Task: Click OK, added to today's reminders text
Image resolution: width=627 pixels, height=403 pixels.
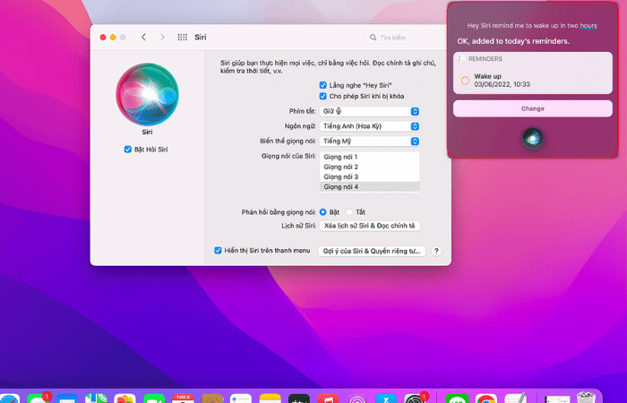Action: (x=513, y=41)
